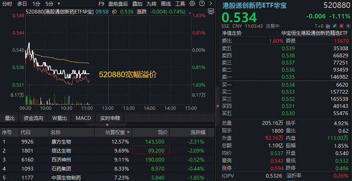The width and height of the screenshot is (352, 181).
Task: Toggle the 叠加 overlay mode
Action: click(137, 4)
